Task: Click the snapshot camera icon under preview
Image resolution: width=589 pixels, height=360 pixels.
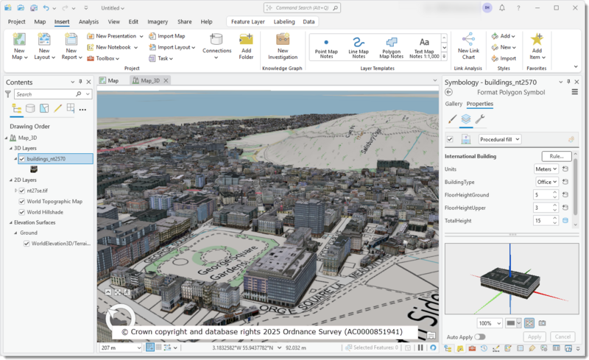Action: [x=542, y=323]
